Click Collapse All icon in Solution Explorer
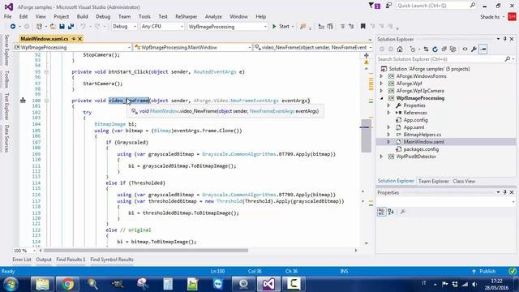This screenshot has height=292, width=519. click(444, 49)
